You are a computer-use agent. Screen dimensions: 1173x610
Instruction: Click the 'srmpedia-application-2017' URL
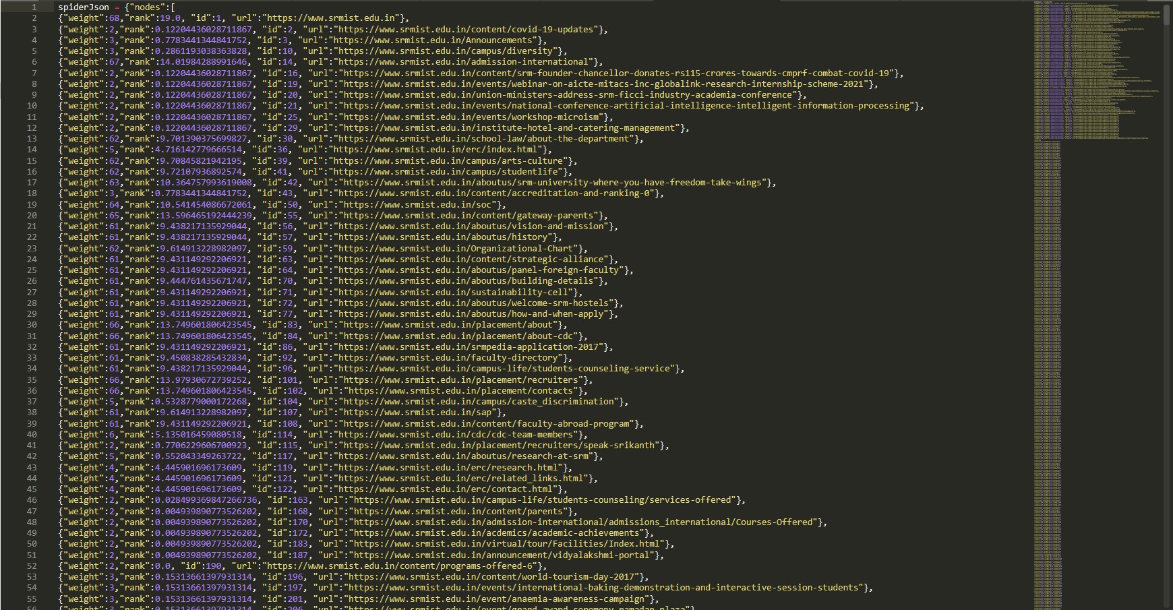point(469,347)
